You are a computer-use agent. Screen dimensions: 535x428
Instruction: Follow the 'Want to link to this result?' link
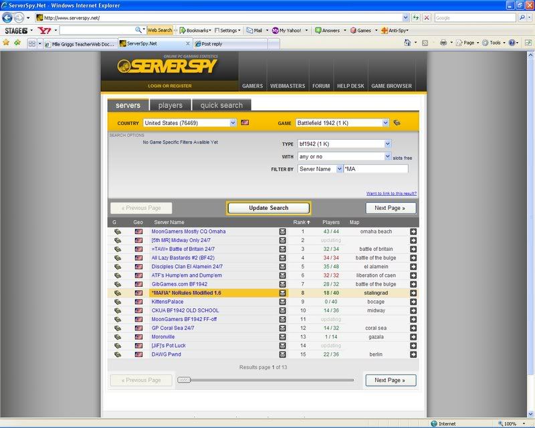coord(391,193)
